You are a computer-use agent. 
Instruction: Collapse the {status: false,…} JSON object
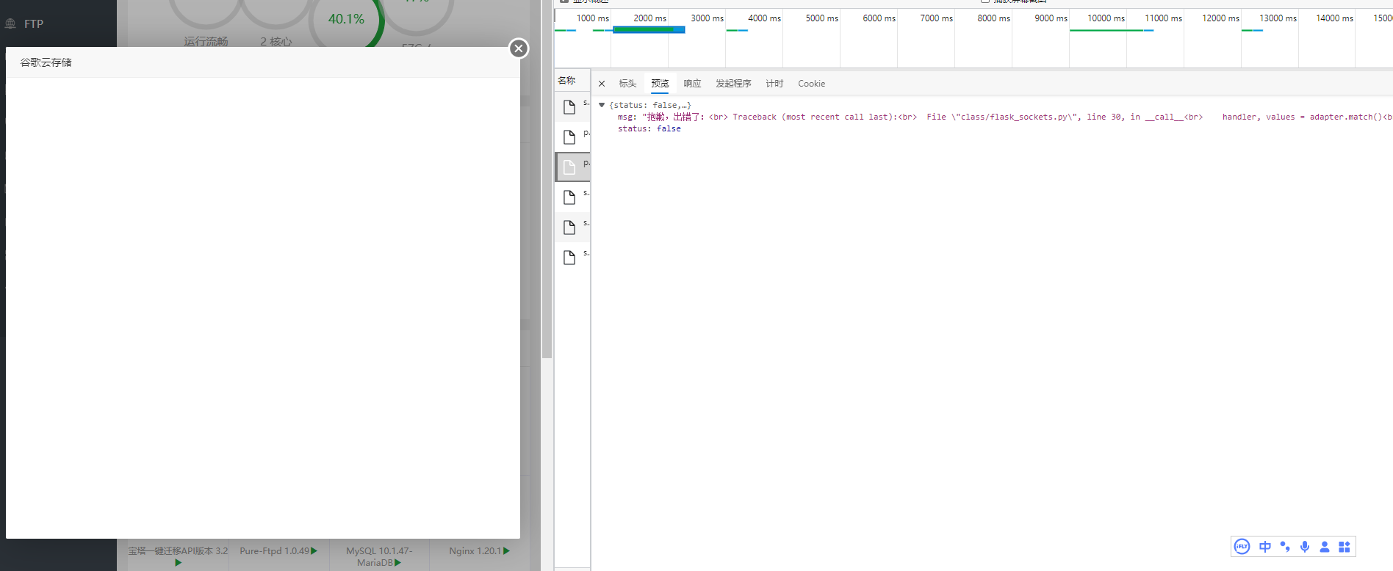point(602,105)
